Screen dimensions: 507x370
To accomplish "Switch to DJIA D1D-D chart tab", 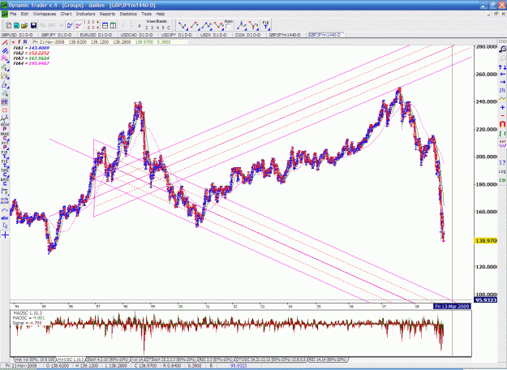I will pyautogui.click(x=247, y=35).
